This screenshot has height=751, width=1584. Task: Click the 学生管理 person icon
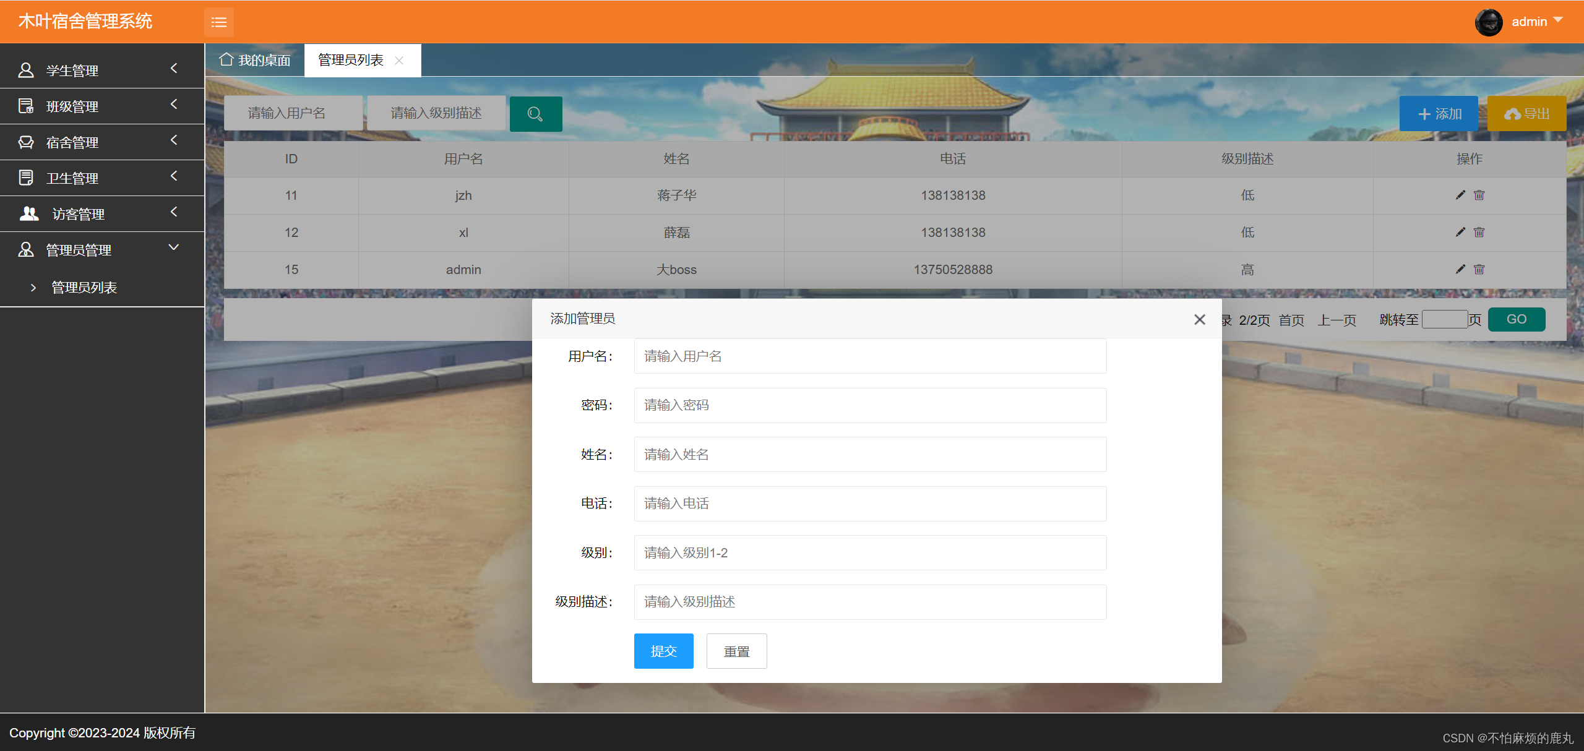[26, 70]
